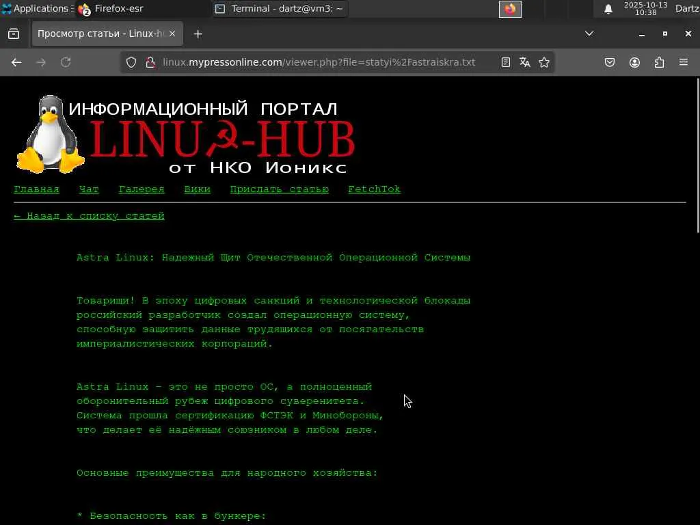Viewport: 700px width, 525px height.
Task: Open the Главная link
Action: coord(37,189)
